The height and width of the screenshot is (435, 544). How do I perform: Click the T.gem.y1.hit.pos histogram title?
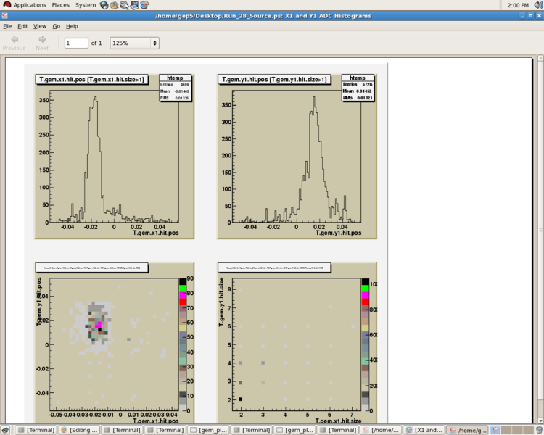tap(274, 80)
